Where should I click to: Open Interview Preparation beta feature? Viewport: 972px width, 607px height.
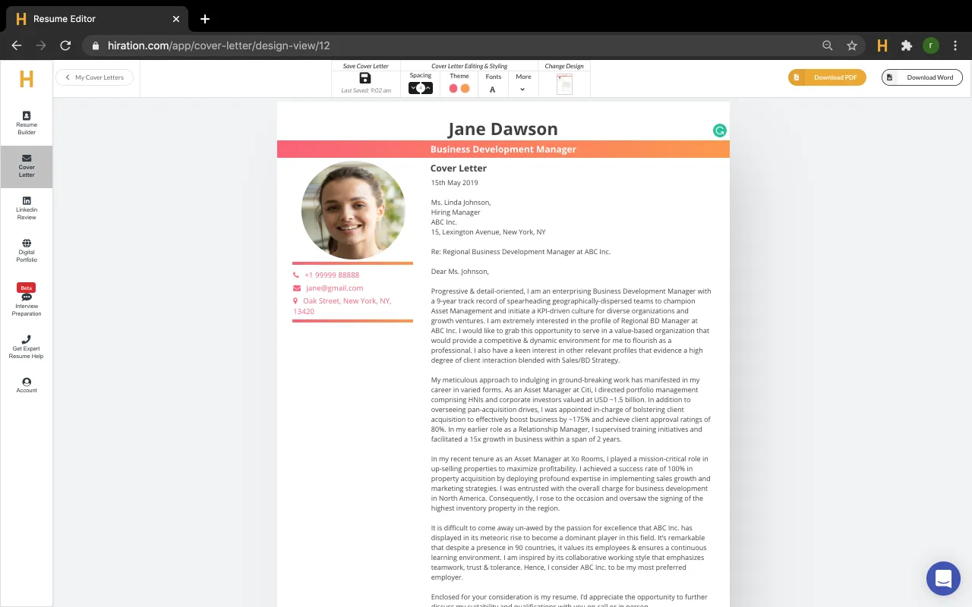point(26,299)
